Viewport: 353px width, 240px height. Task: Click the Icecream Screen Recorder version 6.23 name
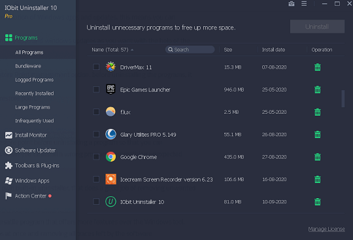[x=167, y=179]
